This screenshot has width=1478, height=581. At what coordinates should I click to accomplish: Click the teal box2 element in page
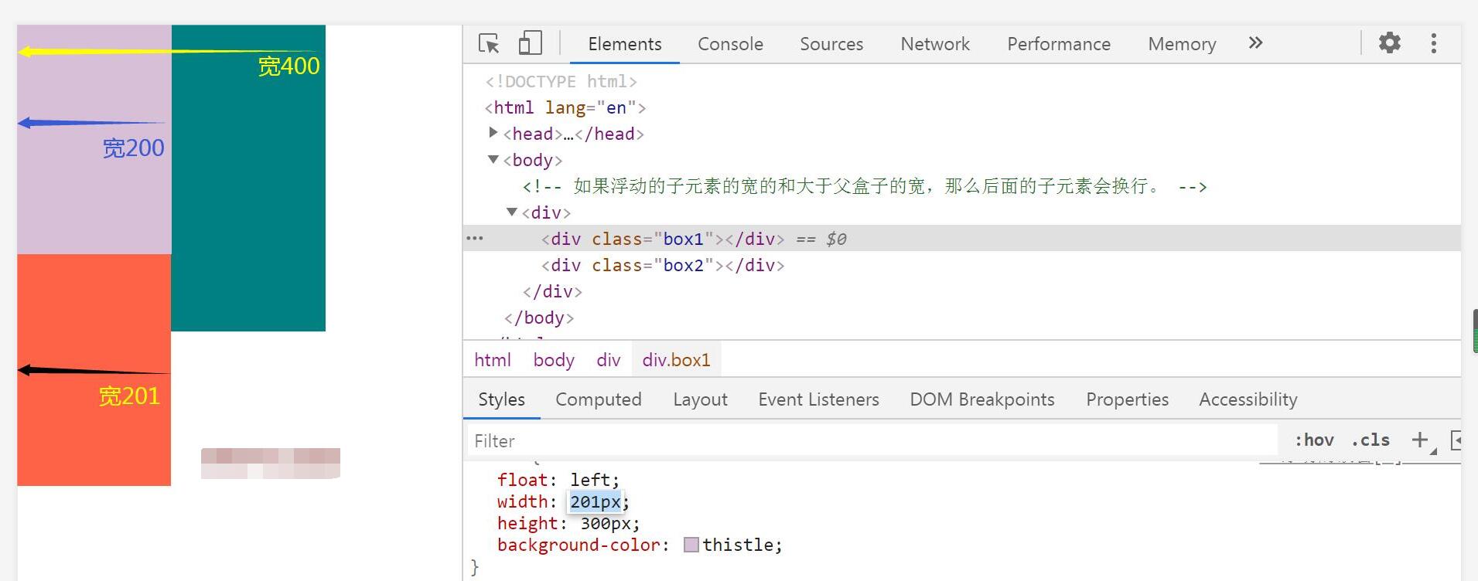[248, 178]
